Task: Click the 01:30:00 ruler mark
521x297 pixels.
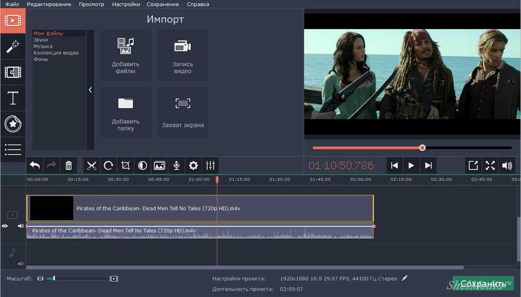Action: tap(280, 179)
